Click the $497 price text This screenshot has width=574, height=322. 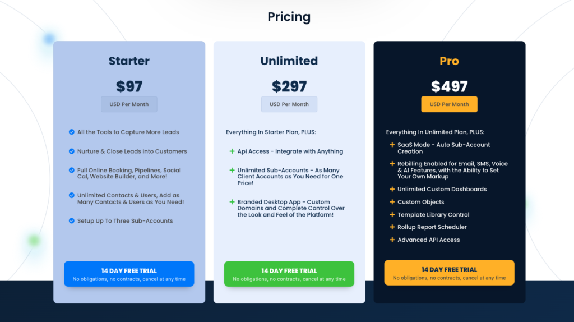pos(449,86)
